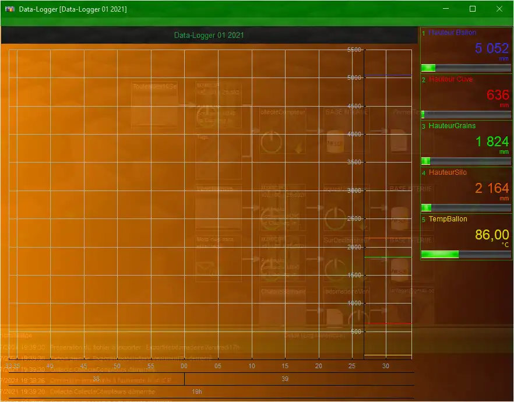Click the 5000 label on the Y axis
This screenshot has width=514, height=402.
(x=354, y=77)
